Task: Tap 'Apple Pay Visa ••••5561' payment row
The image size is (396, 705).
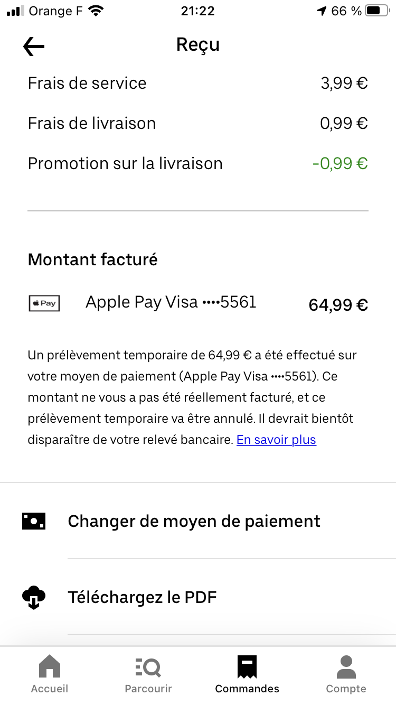Action: click(171, 302)
